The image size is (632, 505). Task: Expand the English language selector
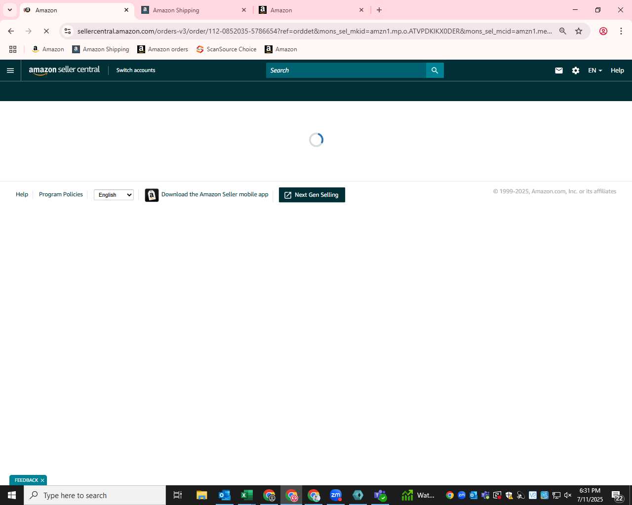pos(114,195)
